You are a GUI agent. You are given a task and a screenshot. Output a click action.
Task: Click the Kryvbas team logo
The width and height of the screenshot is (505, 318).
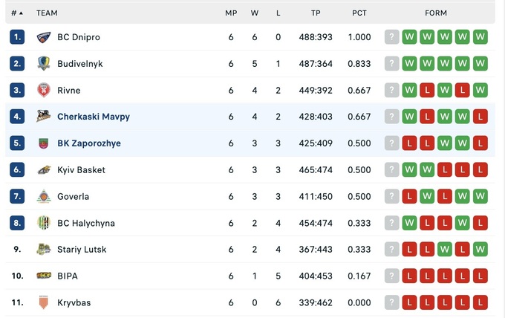pyautogui.click(x=44, y=302)
